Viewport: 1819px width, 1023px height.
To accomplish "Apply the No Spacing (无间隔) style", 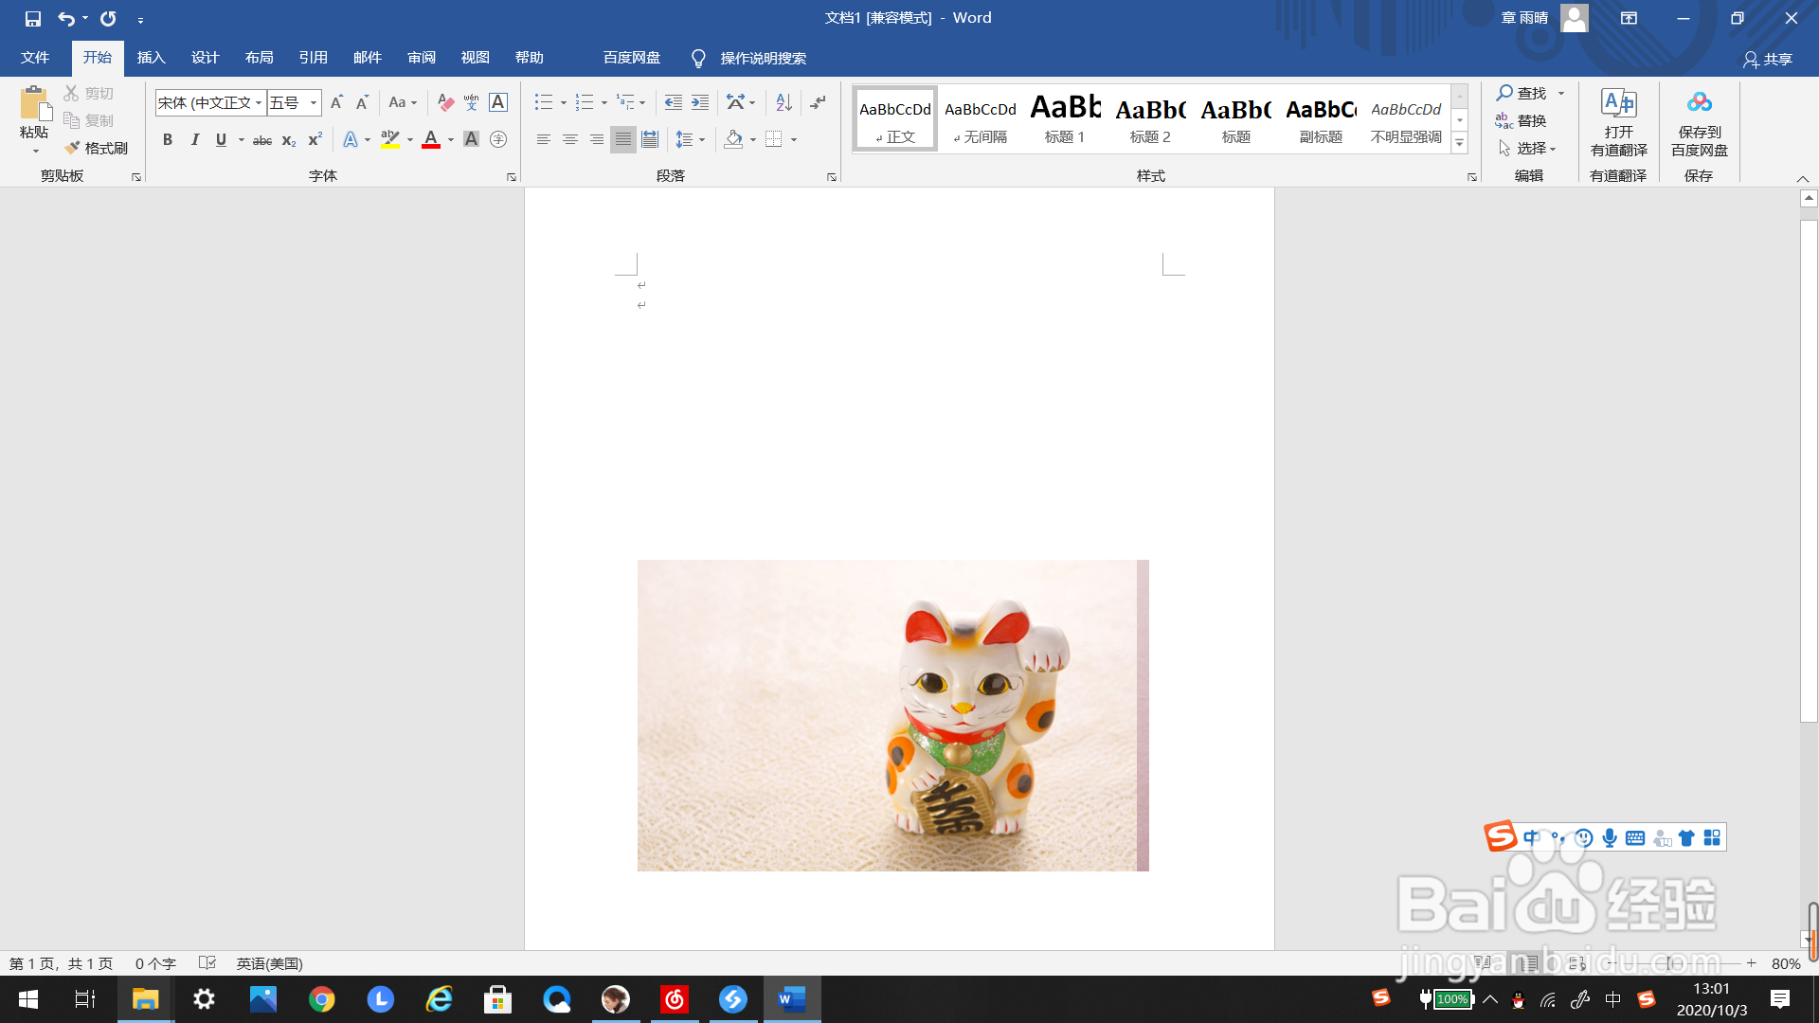I will [x=980, y=118].
